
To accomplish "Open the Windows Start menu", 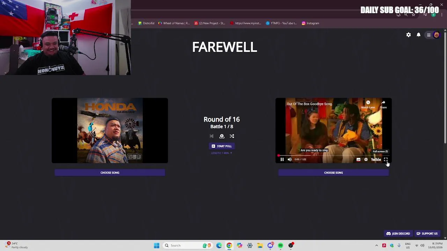I will click(156, 245).
